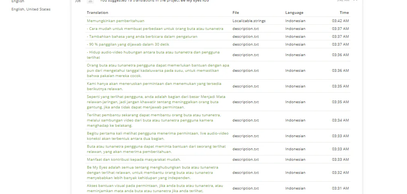Click Indonesian in the 'Begitu pertama kali' row
This screenshot has height=194, width=407.
295,136
